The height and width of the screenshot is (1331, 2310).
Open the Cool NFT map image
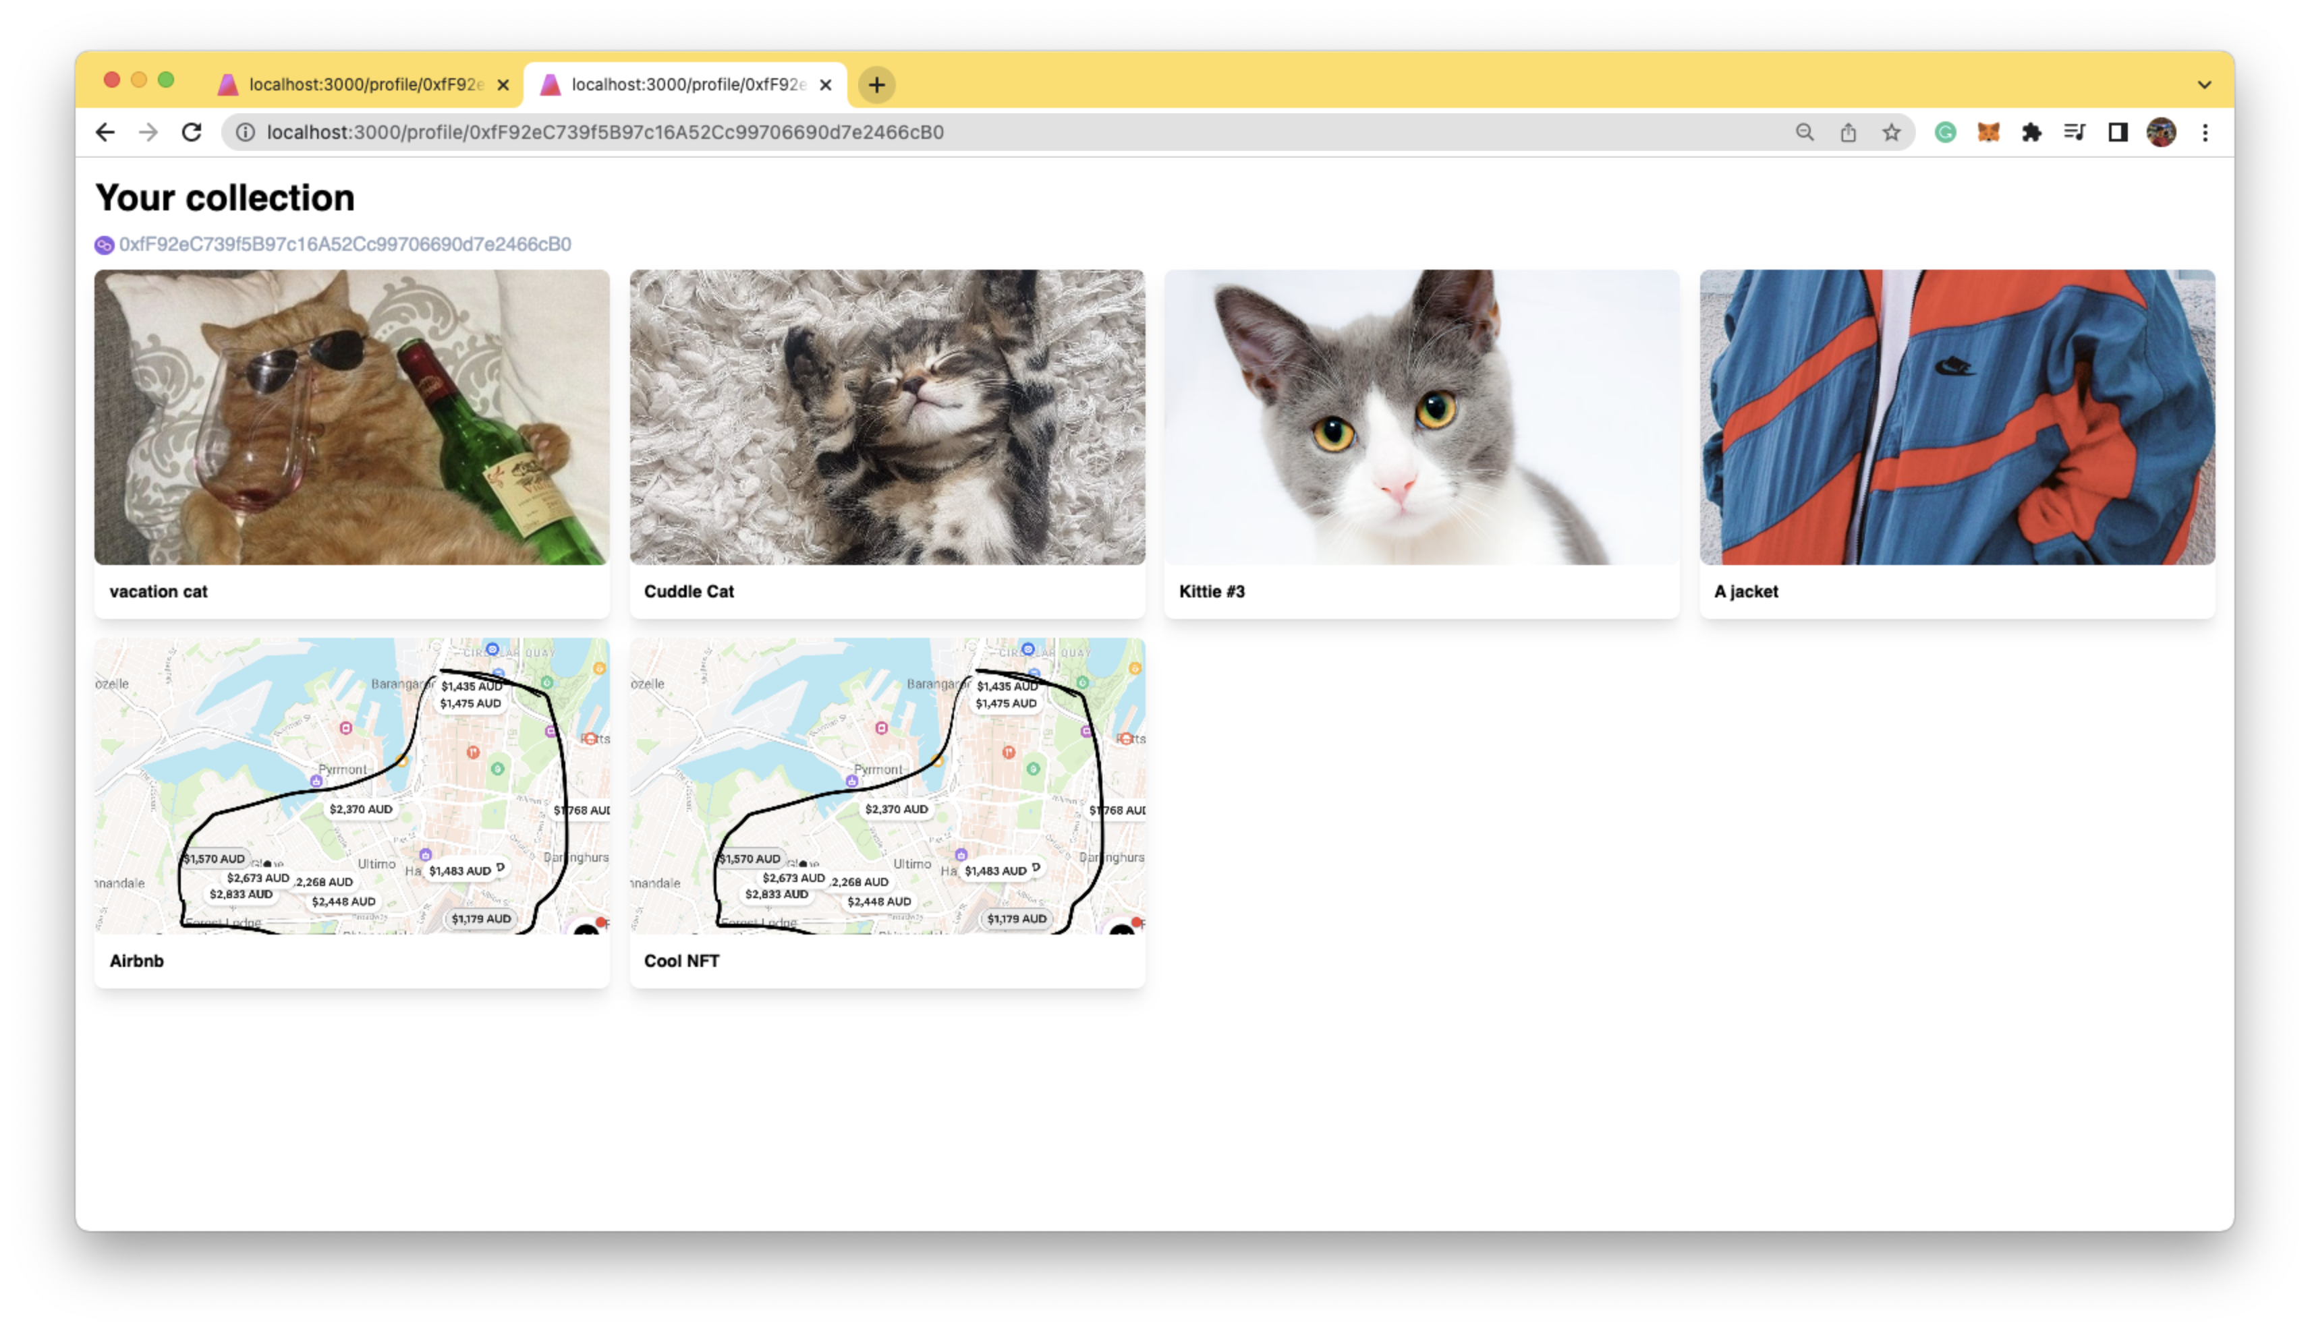887,786
